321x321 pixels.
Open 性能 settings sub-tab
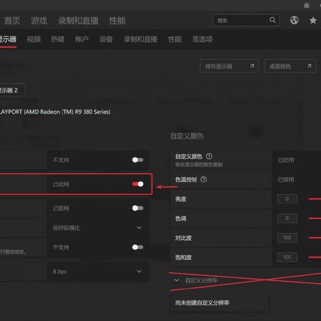(x=175, y=39)
